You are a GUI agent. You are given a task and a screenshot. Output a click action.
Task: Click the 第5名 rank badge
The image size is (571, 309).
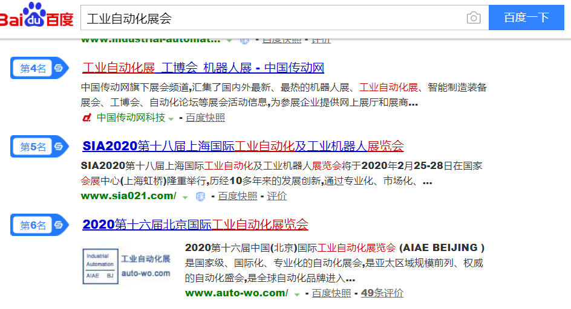tap(39, 147)
